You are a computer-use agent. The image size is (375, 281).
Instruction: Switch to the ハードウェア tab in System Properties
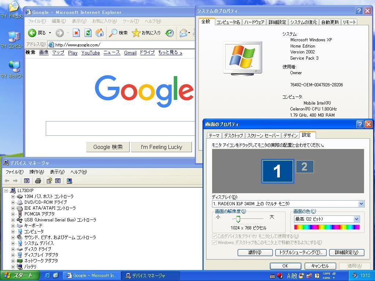254,22
